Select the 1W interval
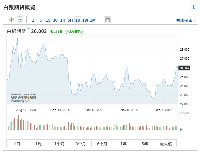Viewport: 201px width, 154px height. [x=85, y=20]
